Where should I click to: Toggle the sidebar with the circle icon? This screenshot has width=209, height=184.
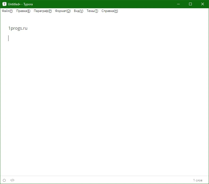pyautogui.click(x=4, y=180)
